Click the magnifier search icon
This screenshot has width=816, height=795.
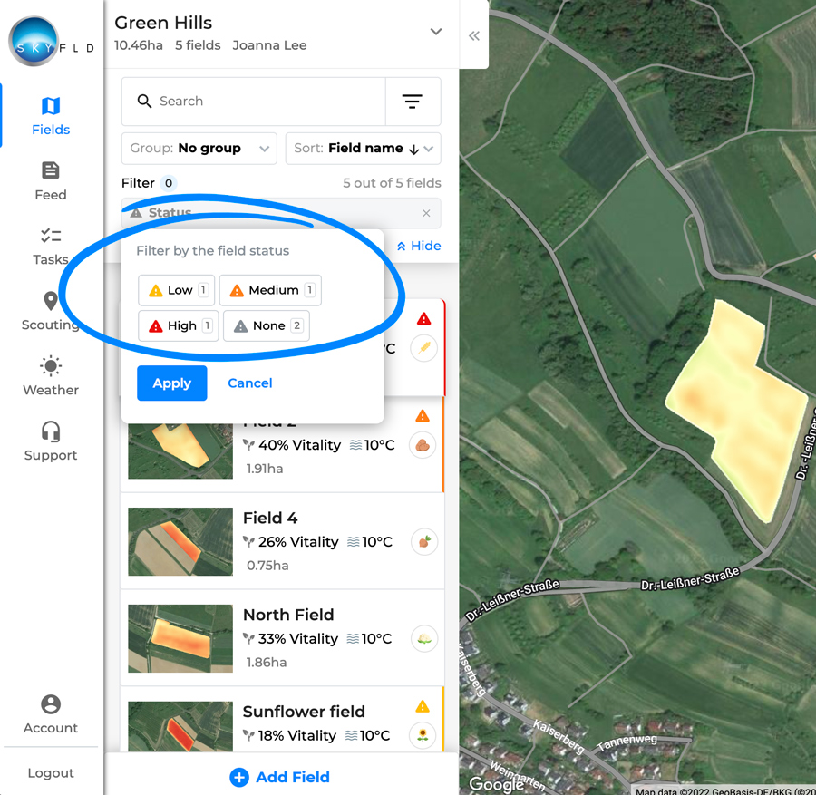click(144, 101)
